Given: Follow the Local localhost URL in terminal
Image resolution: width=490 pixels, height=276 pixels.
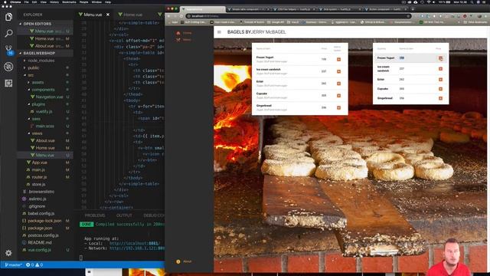Looking at the screenshot, I should pos(135,244).
